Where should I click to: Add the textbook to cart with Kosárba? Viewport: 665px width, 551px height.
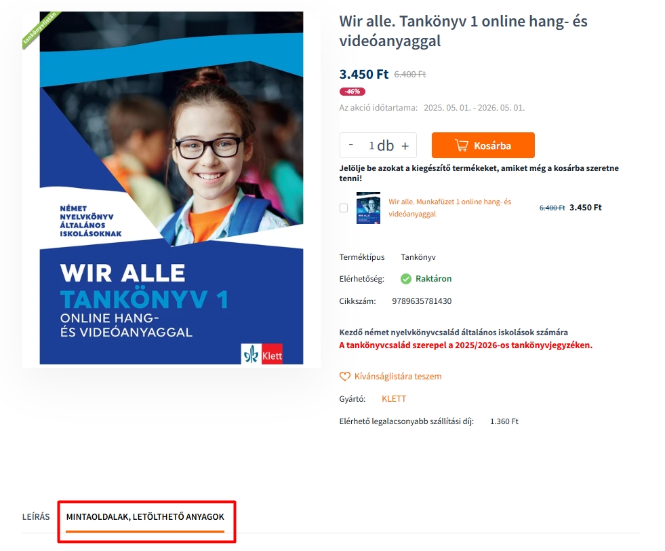[x=483, y=145]
